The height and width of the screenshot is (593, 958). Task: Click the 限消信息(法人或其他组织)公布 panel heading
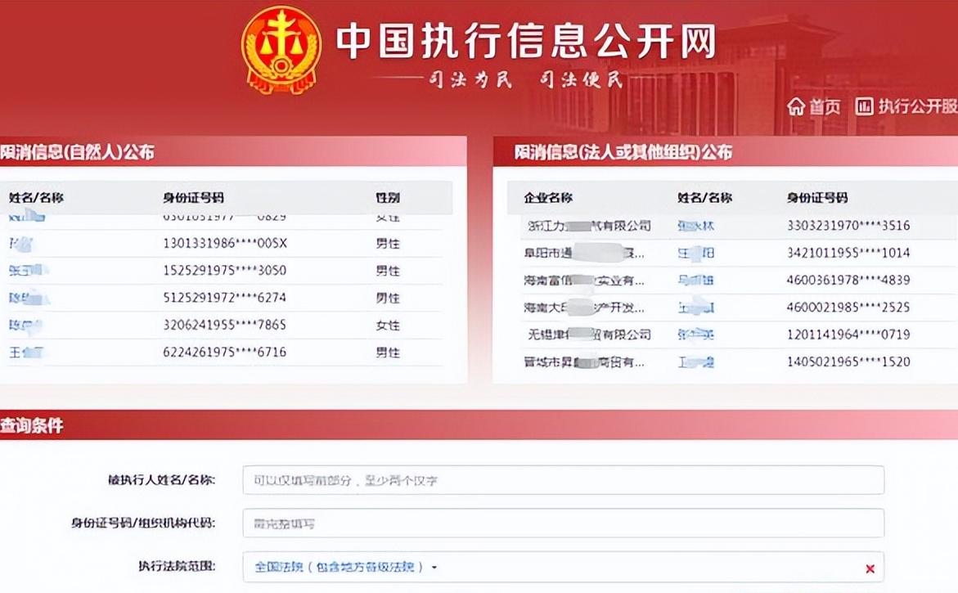pyautogui.click(x=623, y=151)
